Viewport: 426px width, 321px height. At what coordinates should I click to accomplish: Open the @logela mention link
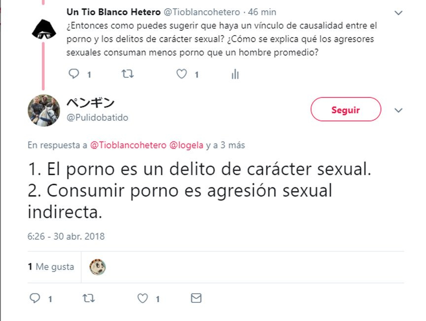[186, 145]
